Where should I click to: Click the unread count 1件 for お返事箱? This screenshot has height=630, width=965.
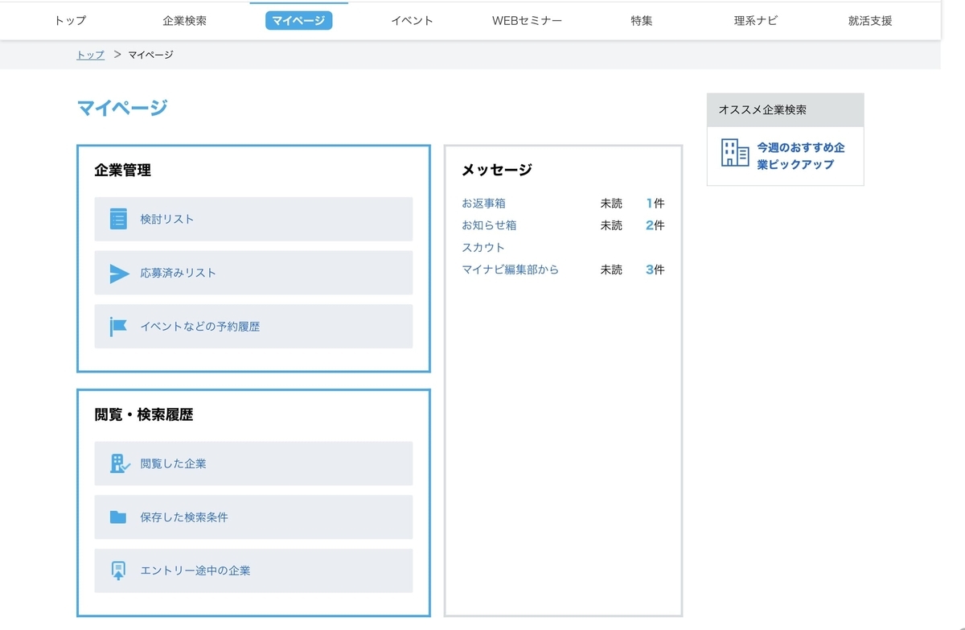[x=655, y=204]
